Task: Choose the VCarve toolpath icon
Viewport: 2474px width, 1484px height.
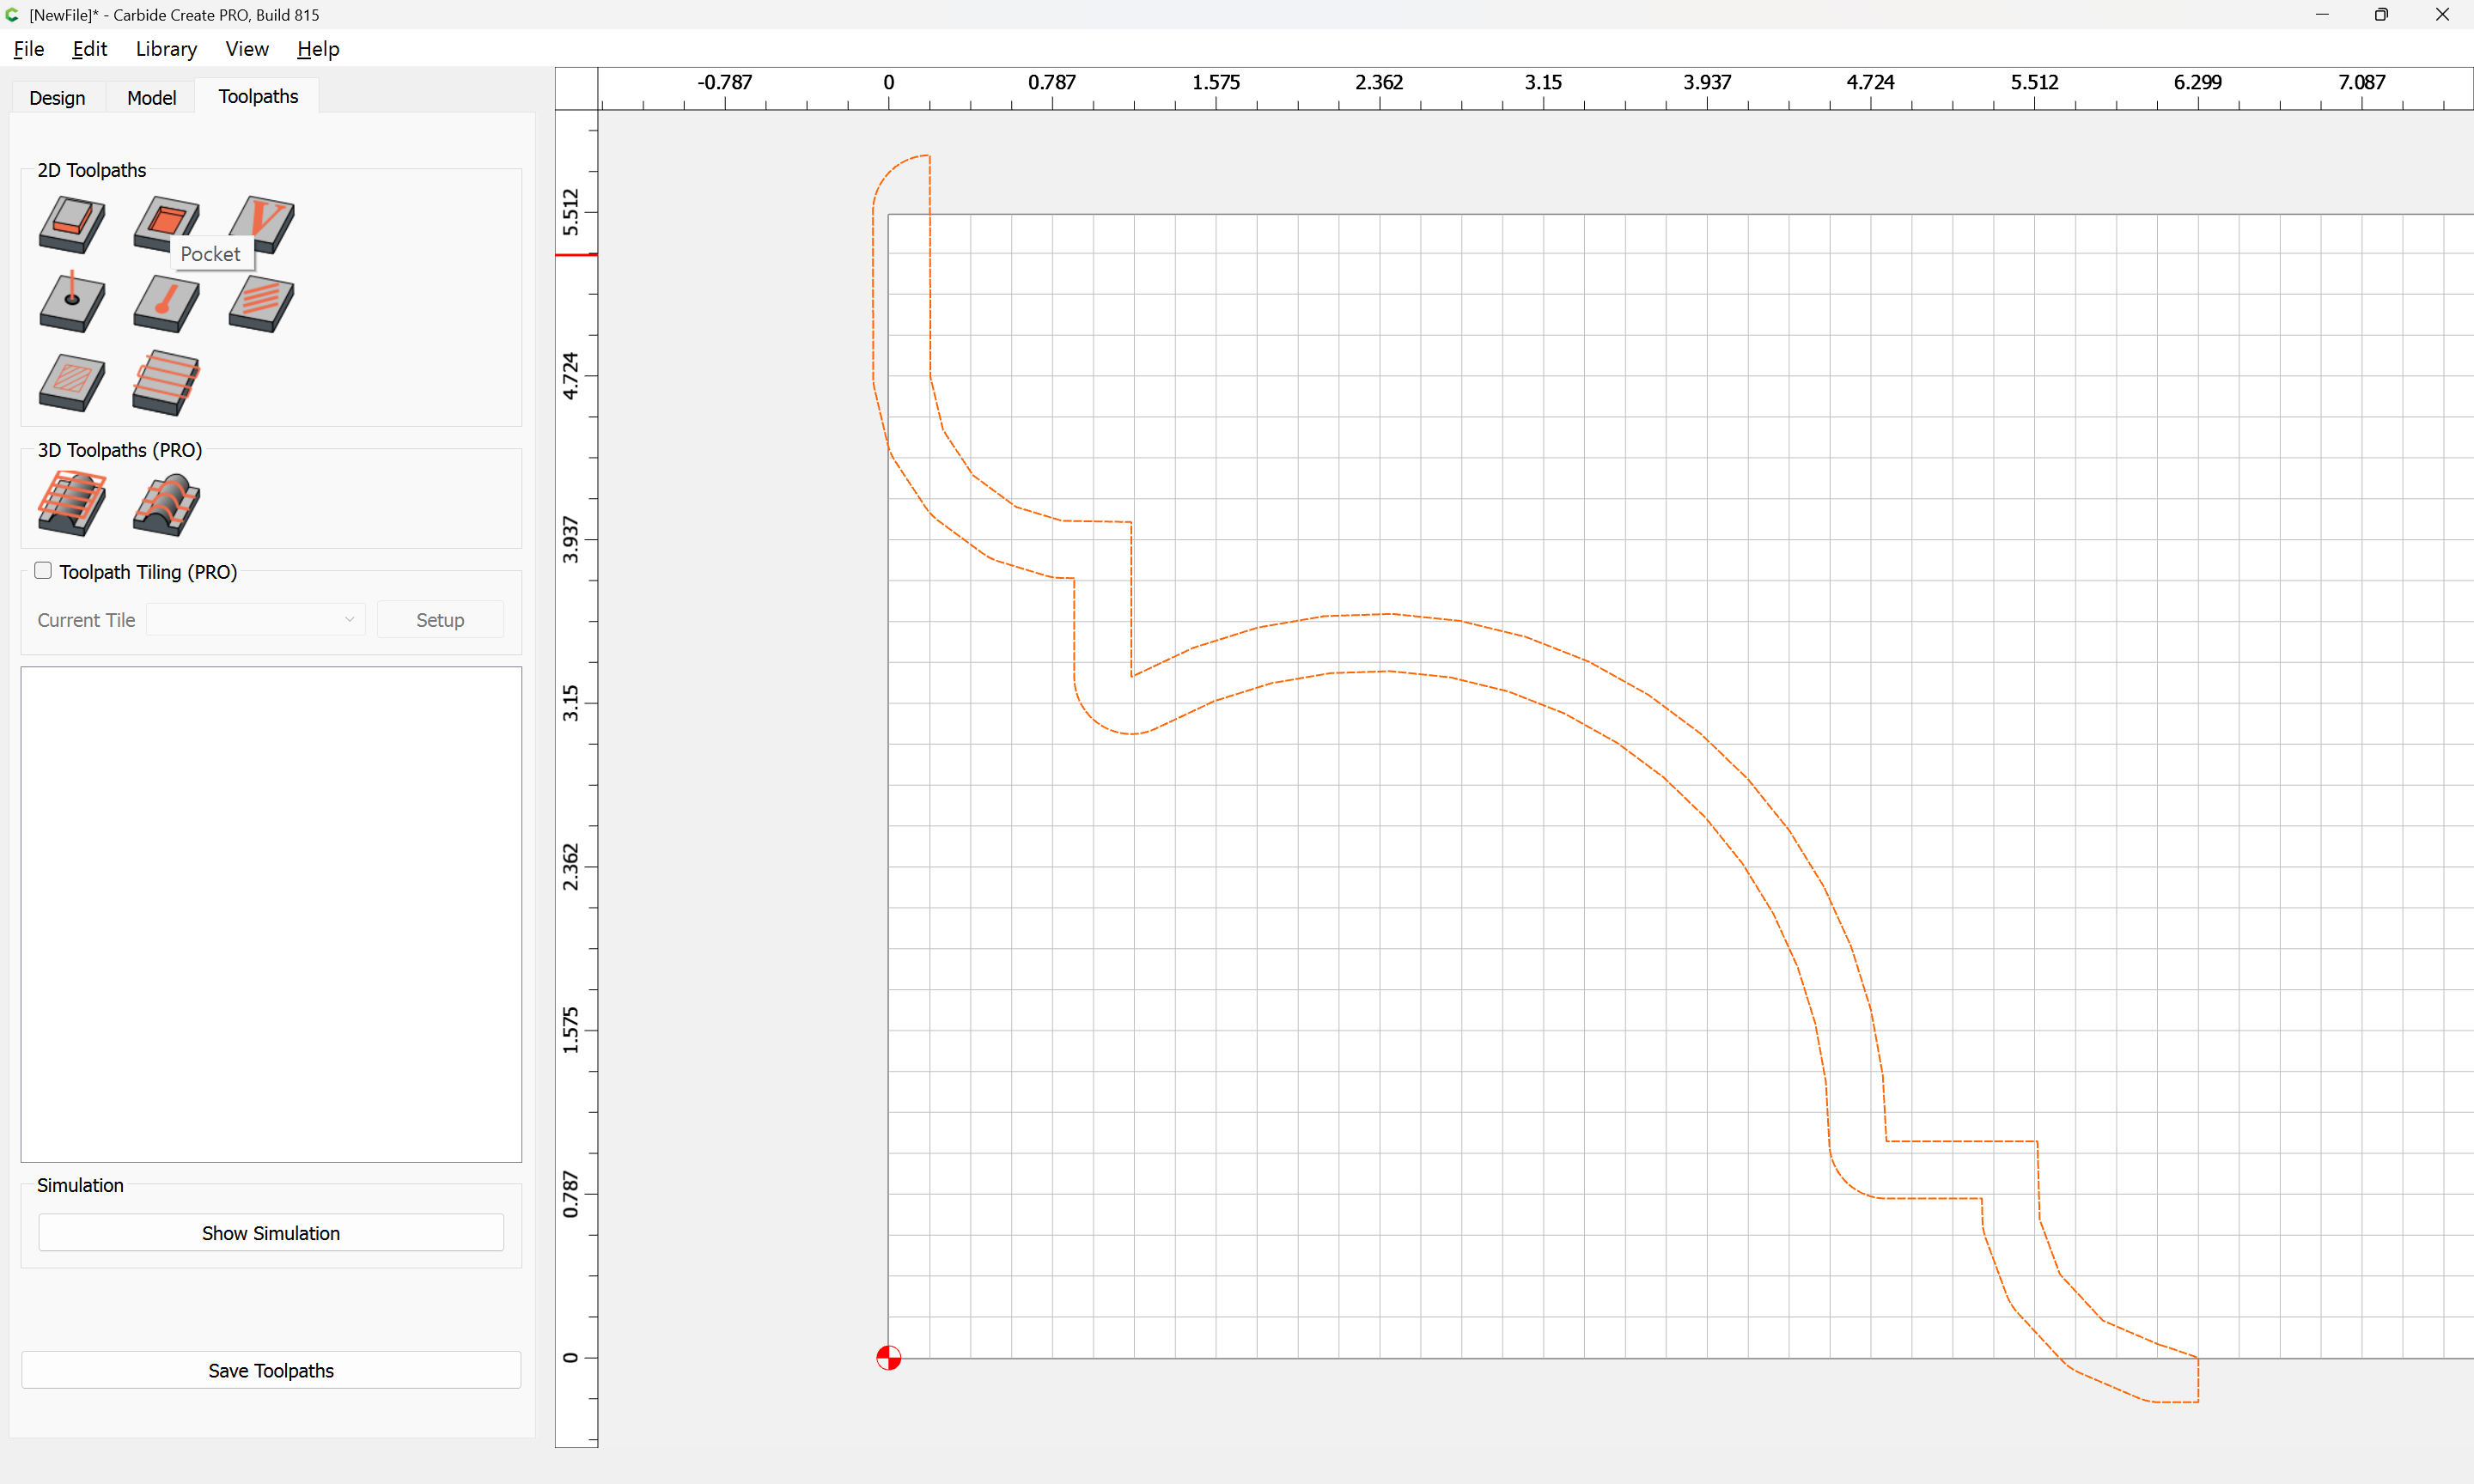Action: 262,224
